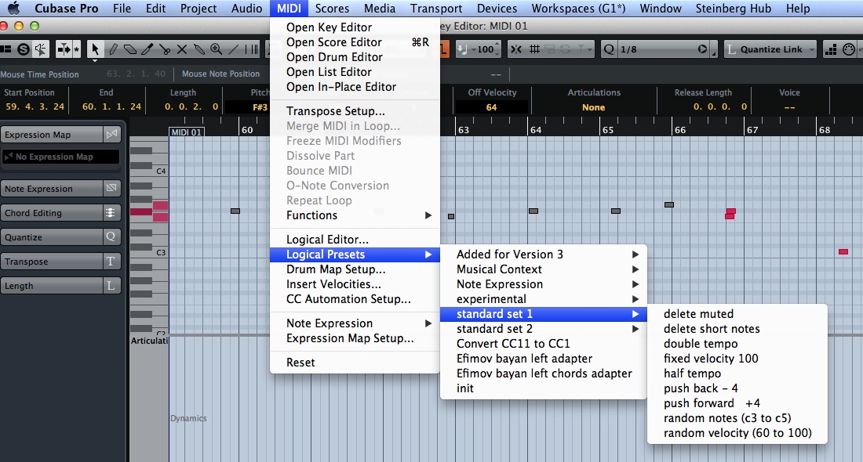Expand the Functions submenu arrow
Image resolution: width=863 pixels, height=462 pixels.
428,215
